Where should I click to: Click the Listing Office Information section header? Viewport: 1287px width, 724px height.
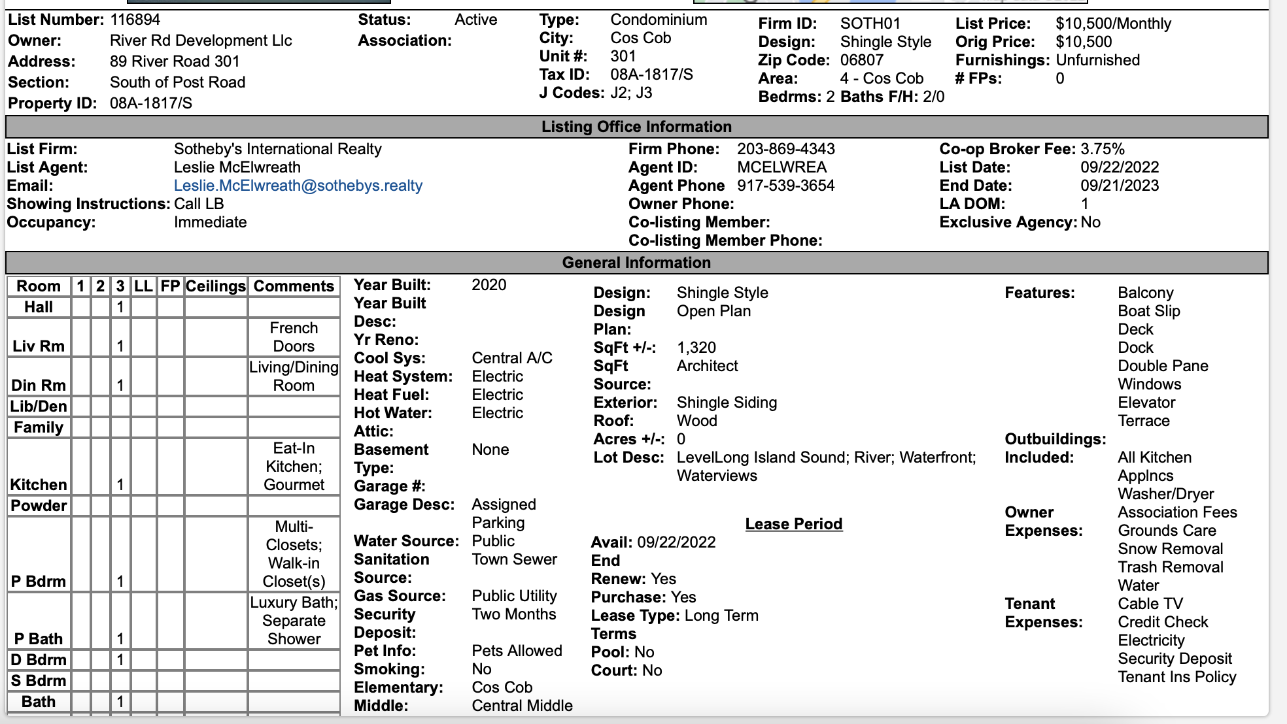coord(636,127)
